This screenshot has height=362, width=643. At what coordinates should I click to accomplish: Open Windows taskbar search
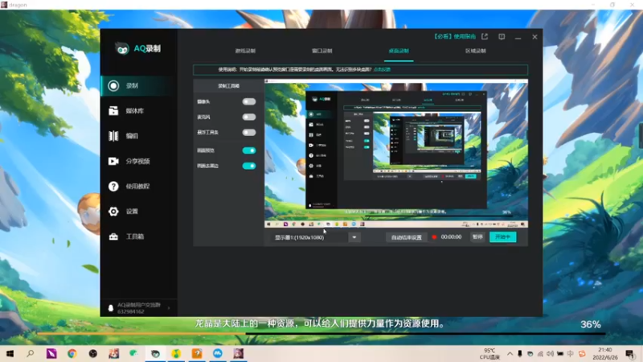pyautogui.click(x=31, y=353)
